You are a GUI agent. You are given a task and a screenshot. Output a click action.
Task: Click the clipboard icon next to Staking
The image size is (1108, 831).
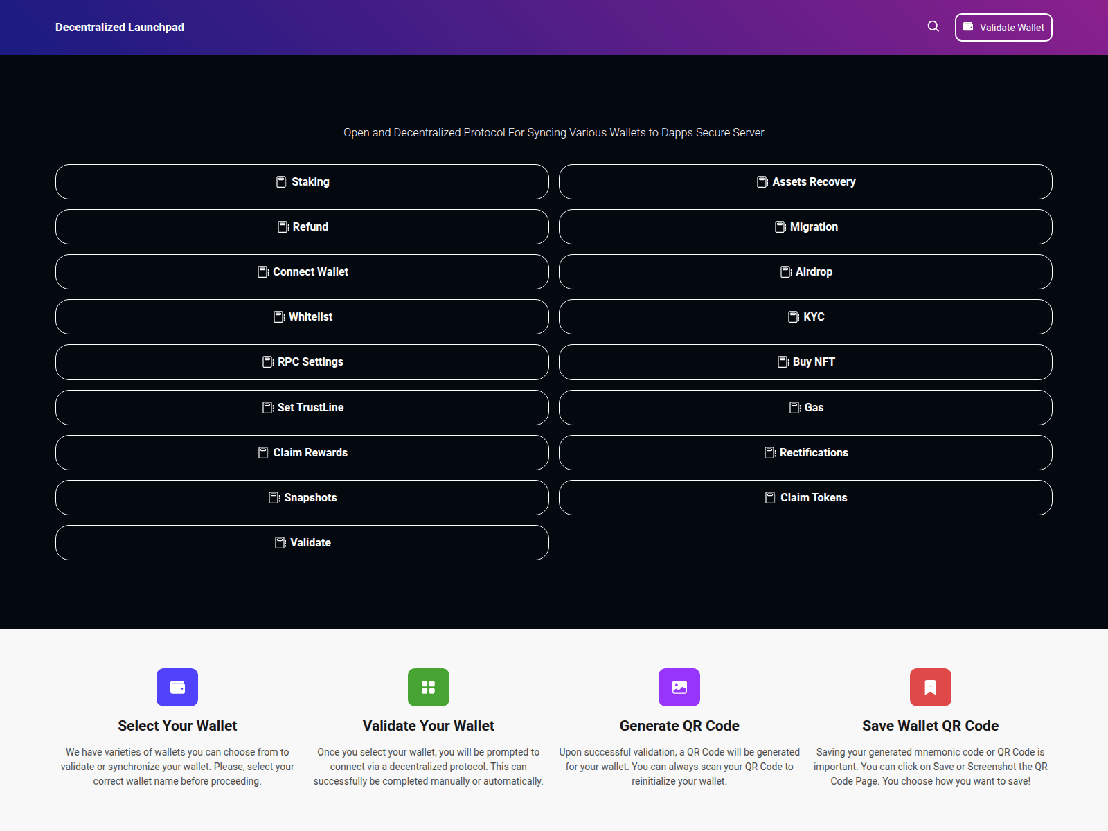pos(280,181)
